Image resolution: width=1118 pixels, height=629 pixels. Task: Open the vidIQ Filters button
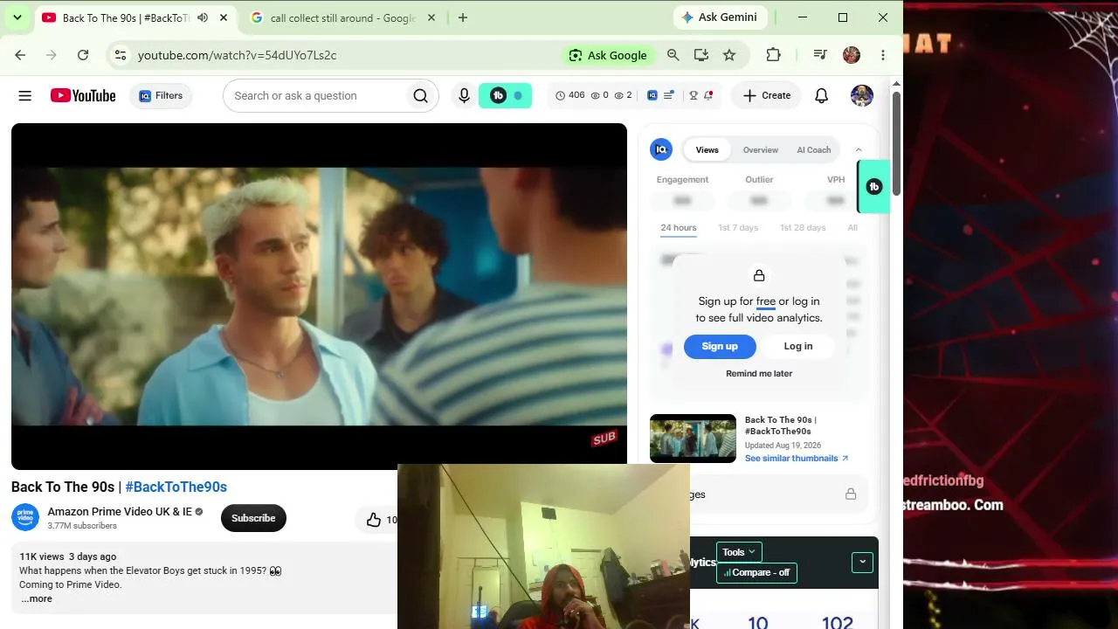point(161,96)
